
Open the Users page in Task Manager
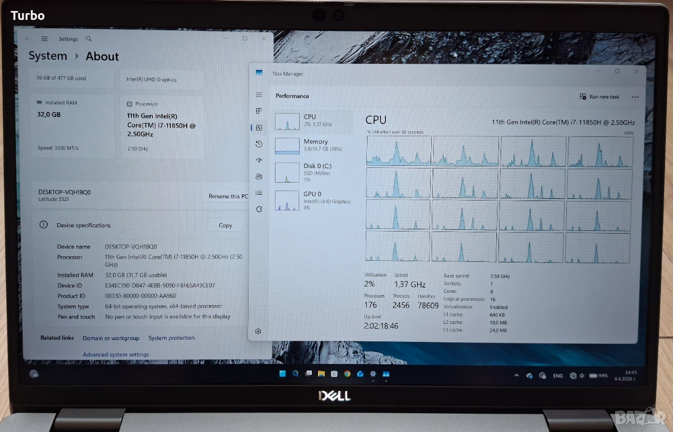click(259, 176)
